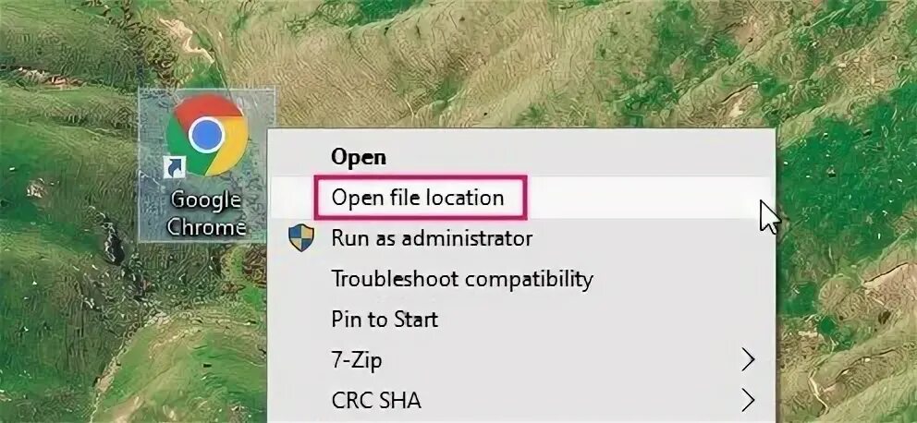Expand the 7-Zip submenu arrow

(x=748, y=360)
